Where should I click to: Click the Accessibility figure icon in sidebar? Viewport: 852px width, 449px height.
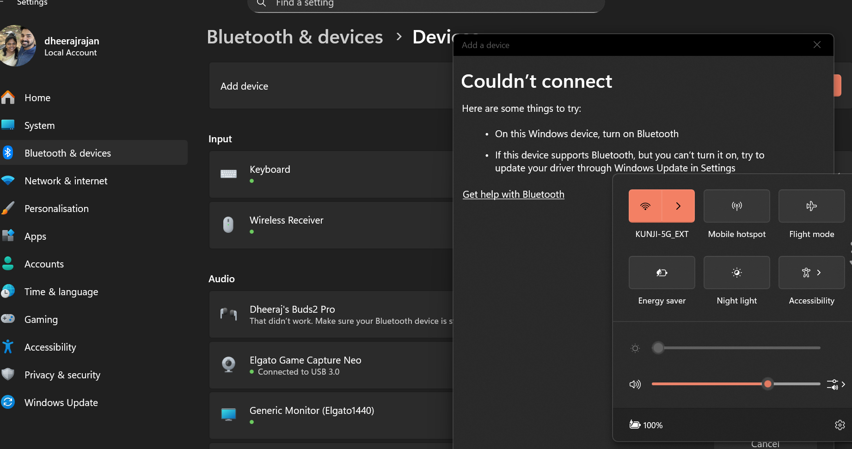[x=8, y=346]
